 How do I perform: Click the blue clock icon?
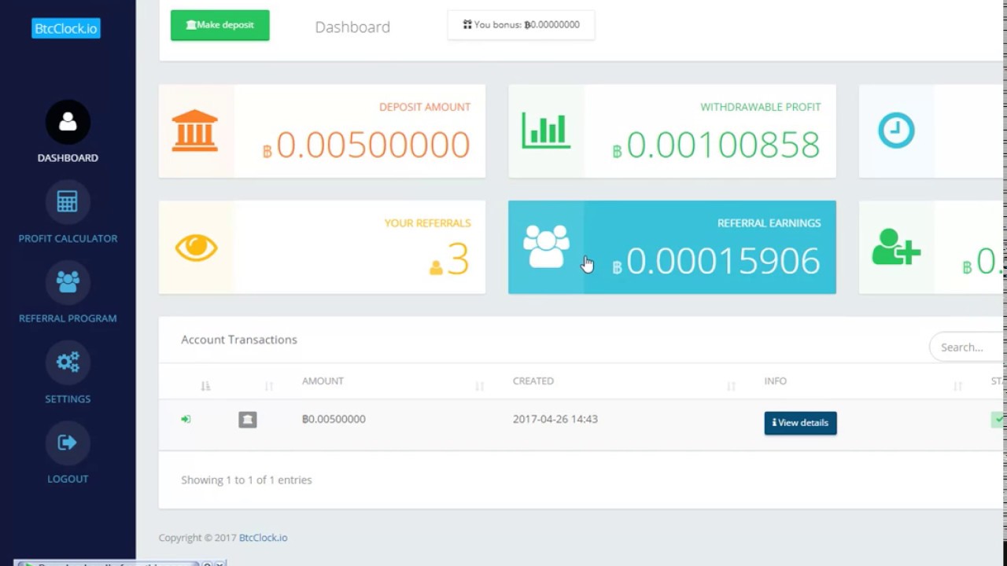[x=896, y=130]
